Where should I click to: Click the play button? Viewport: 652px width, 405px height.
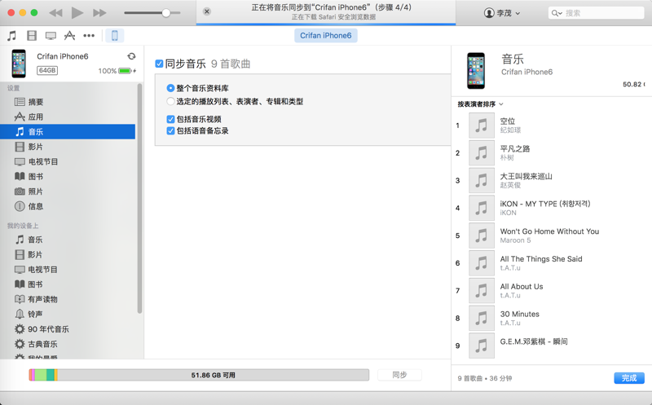point(77,13)
